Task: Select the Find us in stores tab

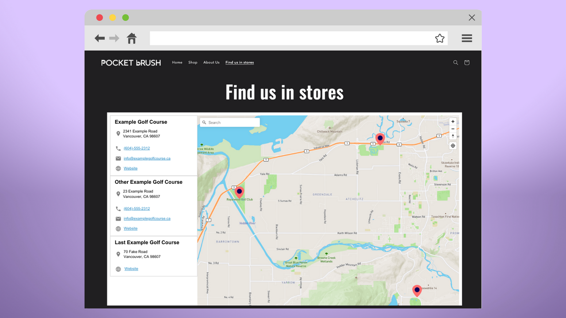Action: (x=239, y=62)
